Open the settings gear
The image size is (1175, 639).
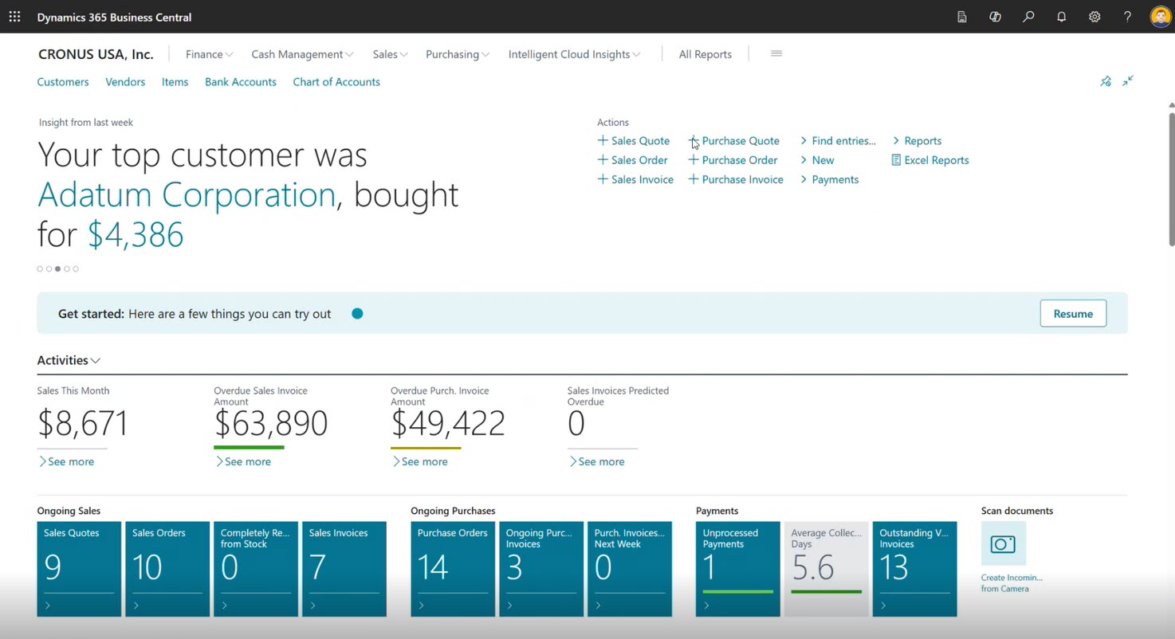click(1094, 17)
